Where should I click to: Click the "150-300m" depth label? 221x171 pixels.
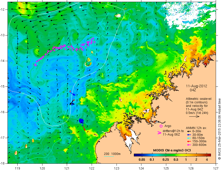point(199,141)
